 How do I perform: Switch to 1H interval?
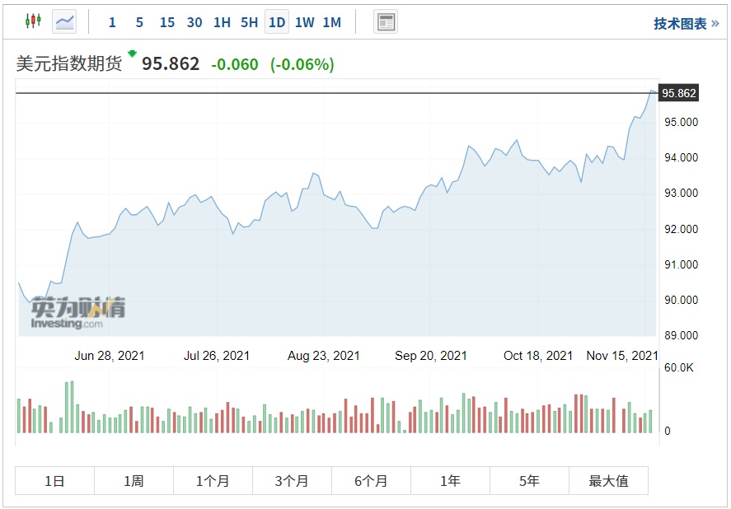222,22
